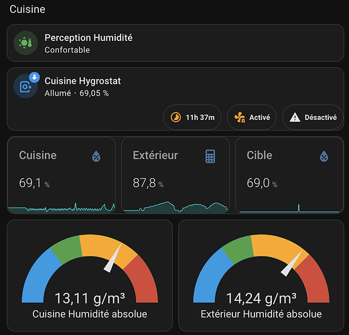349x335 pixels.
Task: Click the Perception Humidité thermometer icon
Action: (x=25, y=43)
